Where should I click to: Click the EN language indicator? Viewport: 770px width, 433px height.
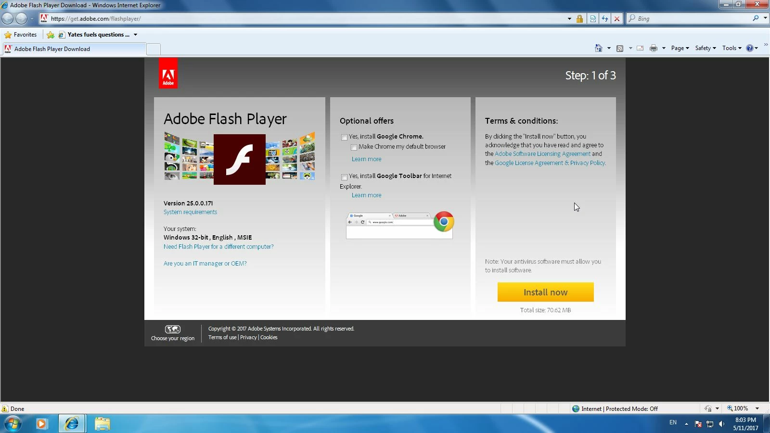(673, 422)
